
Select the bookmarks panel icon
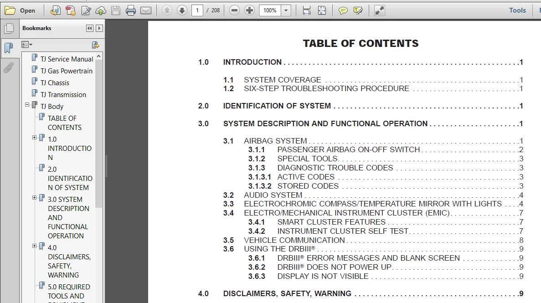(x=9, y=48)
